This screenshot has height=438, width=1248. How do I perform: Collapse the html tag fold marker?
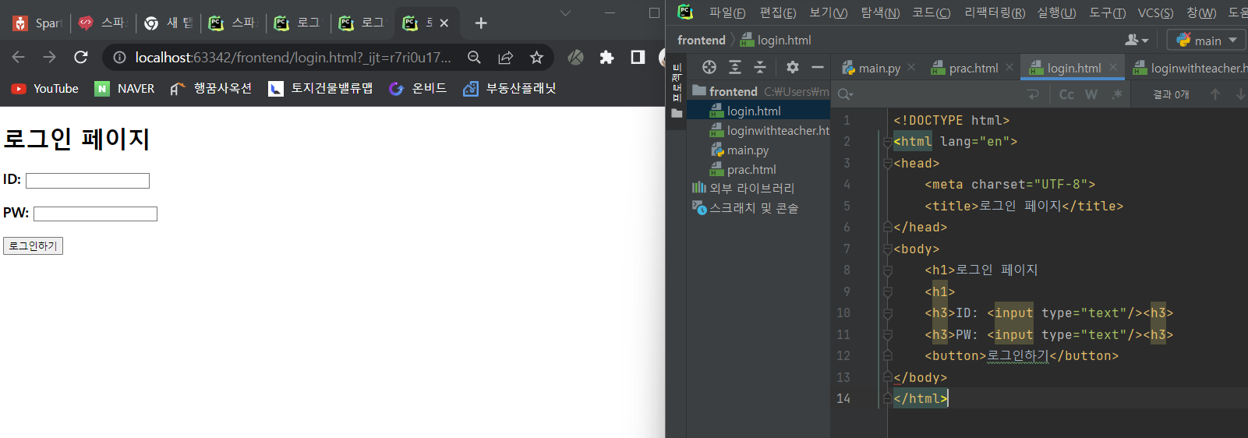[x=887, y=142]
